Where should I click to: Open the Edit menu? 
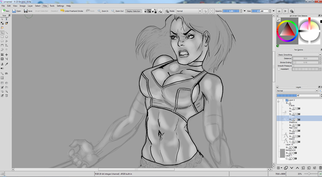(x=8, y=6)
